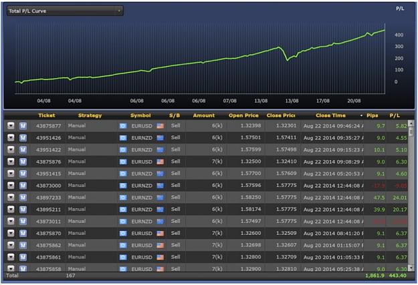This screenshot has height=285, width=418.
Task: Click the table scrollbar down arrow
Action: (x=411, y=268)
